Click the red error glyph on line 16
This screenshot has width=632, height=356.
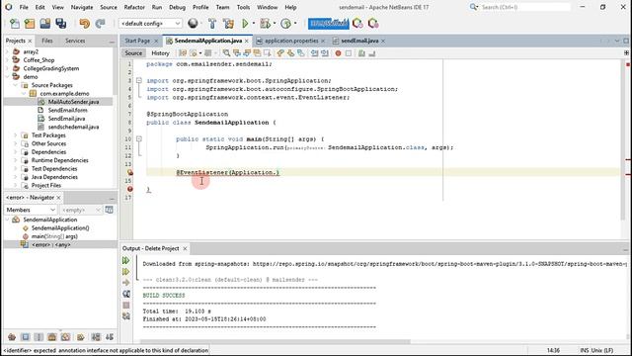pyautogui.click(x=129, y=189)
